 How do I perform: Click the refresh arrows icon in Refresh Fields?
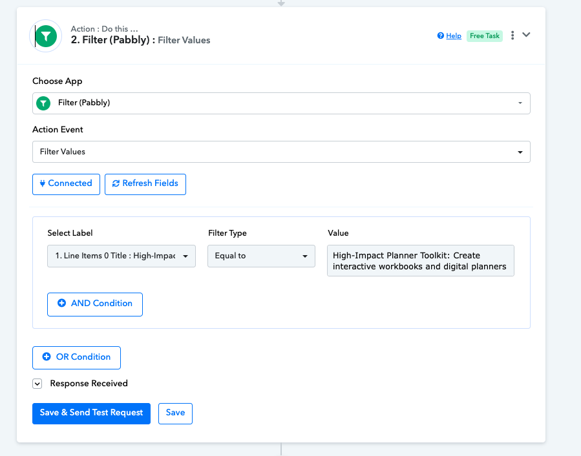[x=116, y=183]
